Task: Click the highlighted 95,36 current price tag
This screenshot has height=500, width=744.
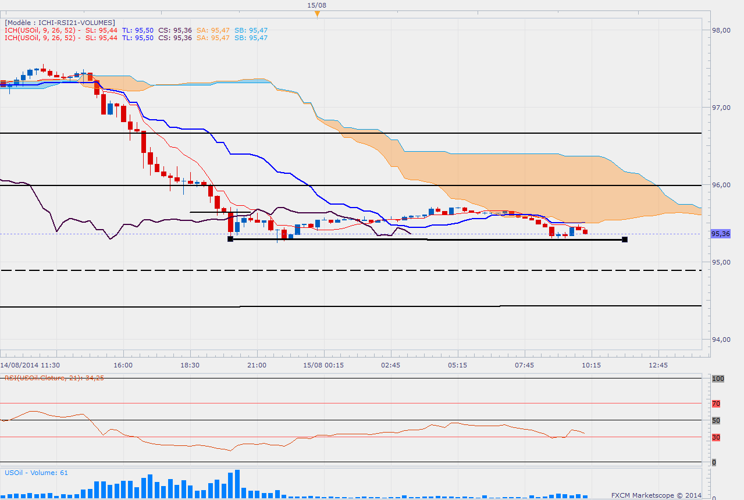Action: click(720, 234)
